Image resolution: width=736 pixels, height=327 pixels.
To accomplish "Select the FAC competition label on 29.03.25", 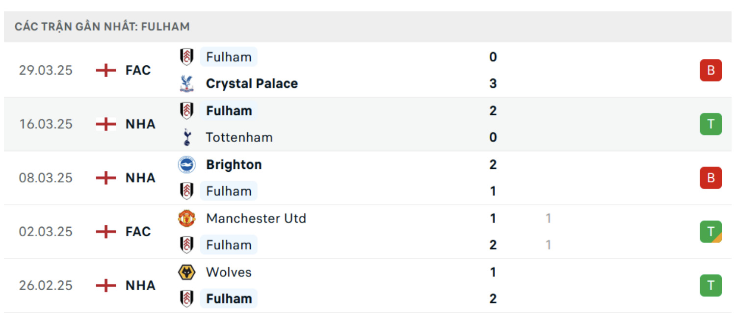I will (x=138, y=70).
